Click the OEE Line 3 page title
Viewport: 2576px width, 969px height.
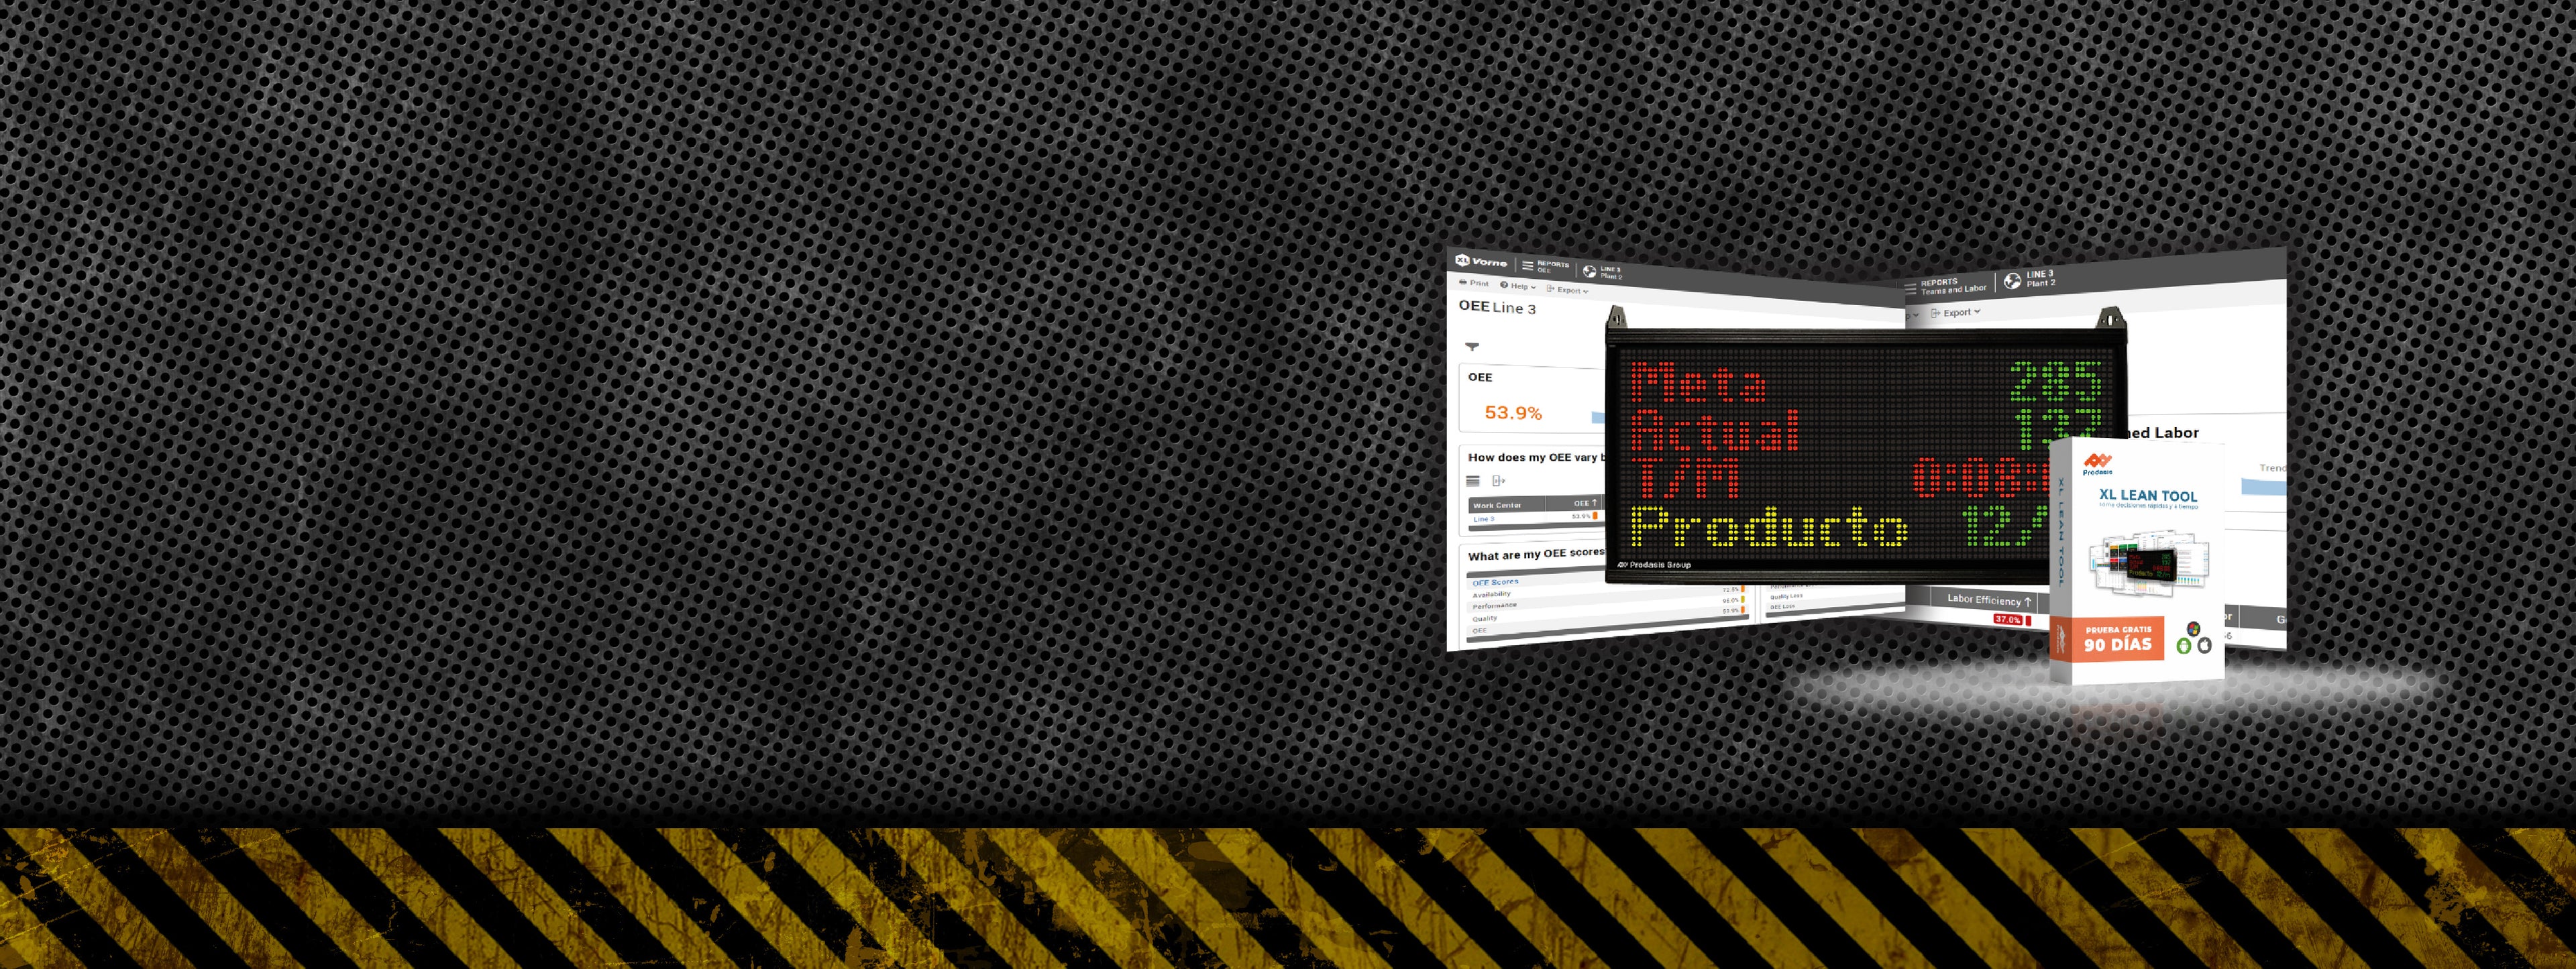point(1497,307)
